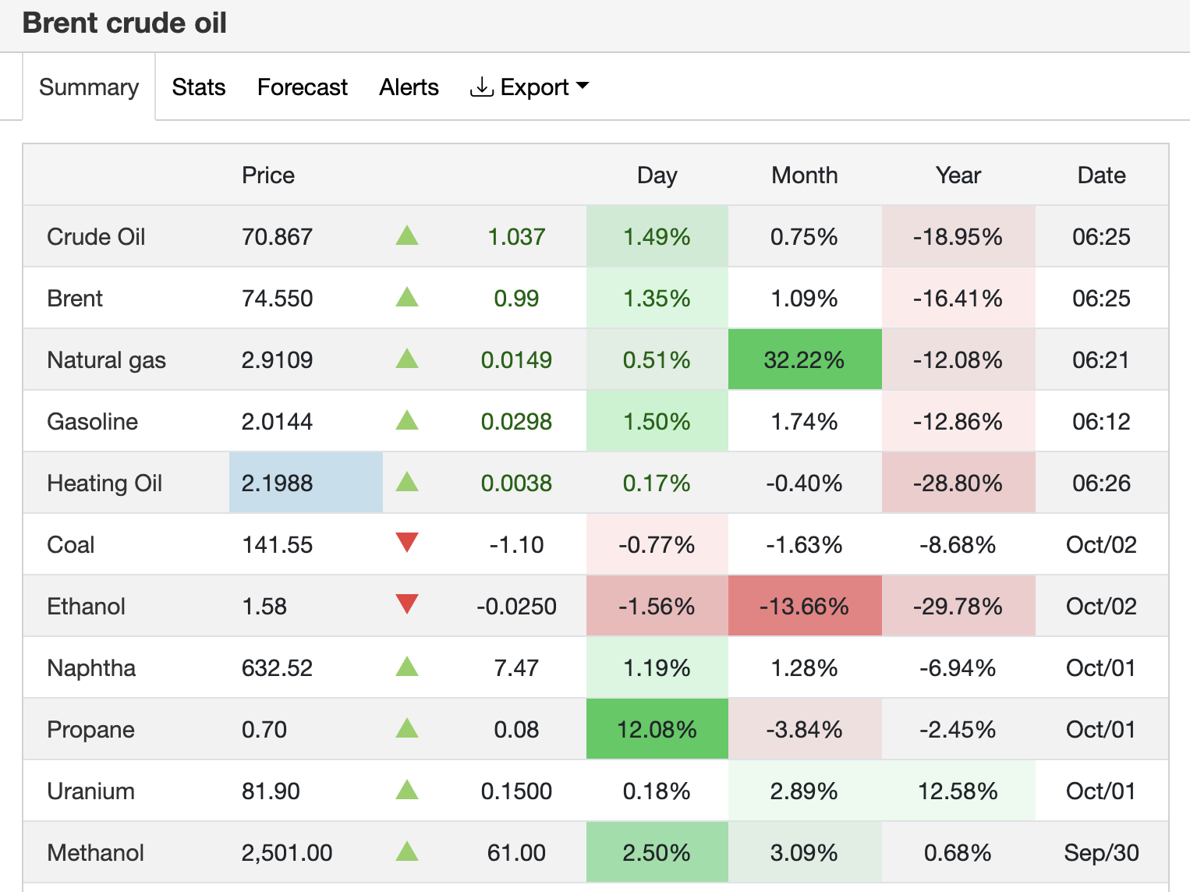Viewport: 1190px width, 892px height.
Task: Click the red down arrow in Ethanol row
Action: click(407, 604)
